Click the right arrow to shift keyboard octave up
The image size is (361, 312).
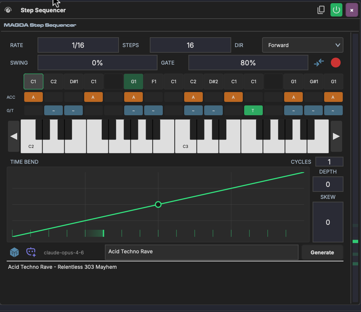tap(336, 136)
